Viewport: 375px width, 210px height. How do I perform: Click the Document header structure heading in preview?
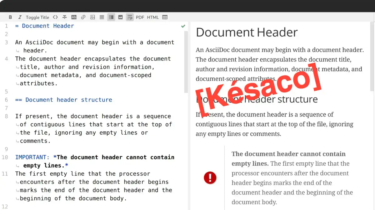[256, 99]
